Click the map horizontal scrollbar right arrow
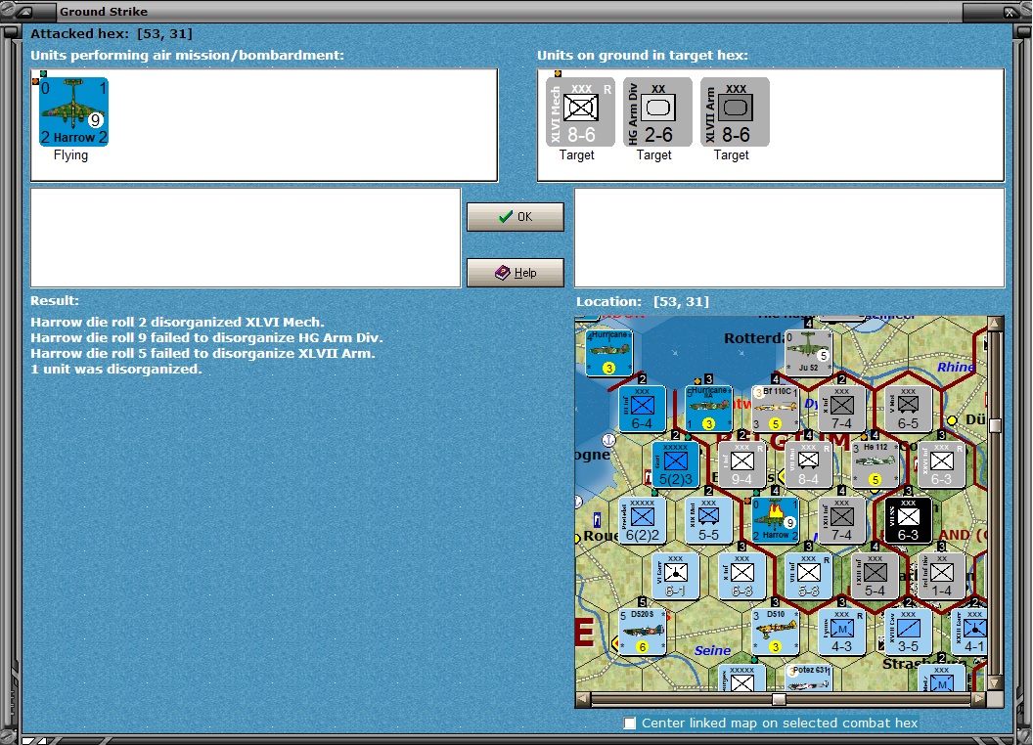The height and width of the screenshot is (745, 1033). (979, 698)
